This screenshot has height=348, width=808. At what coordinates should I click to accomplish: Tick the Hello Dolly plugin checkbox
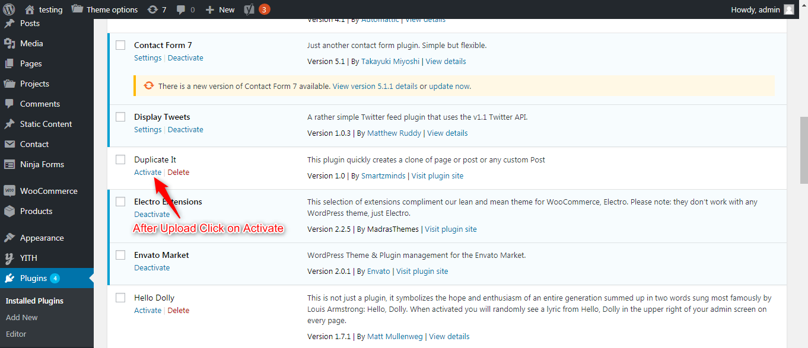pyautogui.click(x=120, y=298)
